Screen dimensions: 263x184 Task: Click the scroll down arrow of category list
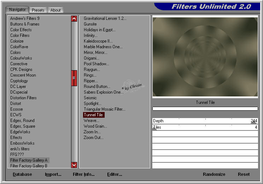tap(74, 165)
